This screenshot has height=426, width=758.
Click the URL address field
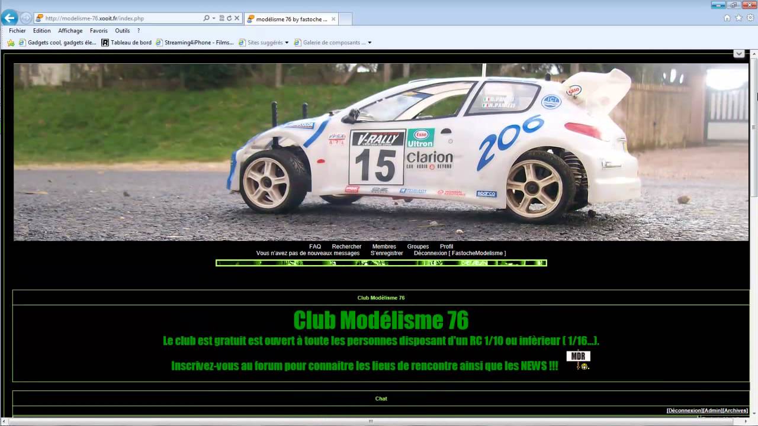tap(123, 18)
